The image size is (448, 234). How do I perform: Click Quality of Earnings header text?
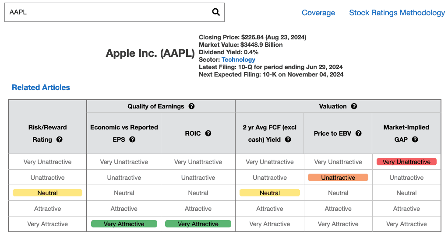[156, 106]
